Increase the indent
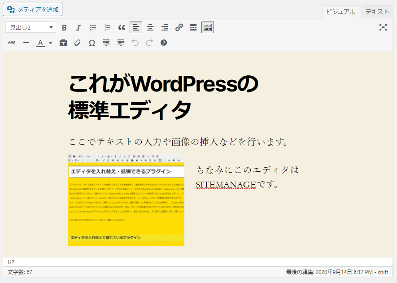Viewport: 397px width, 283px height. click(x=121, y=43)
